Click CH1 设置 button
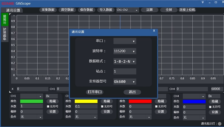This screenshot has width=224, height=127. (53, 112)
